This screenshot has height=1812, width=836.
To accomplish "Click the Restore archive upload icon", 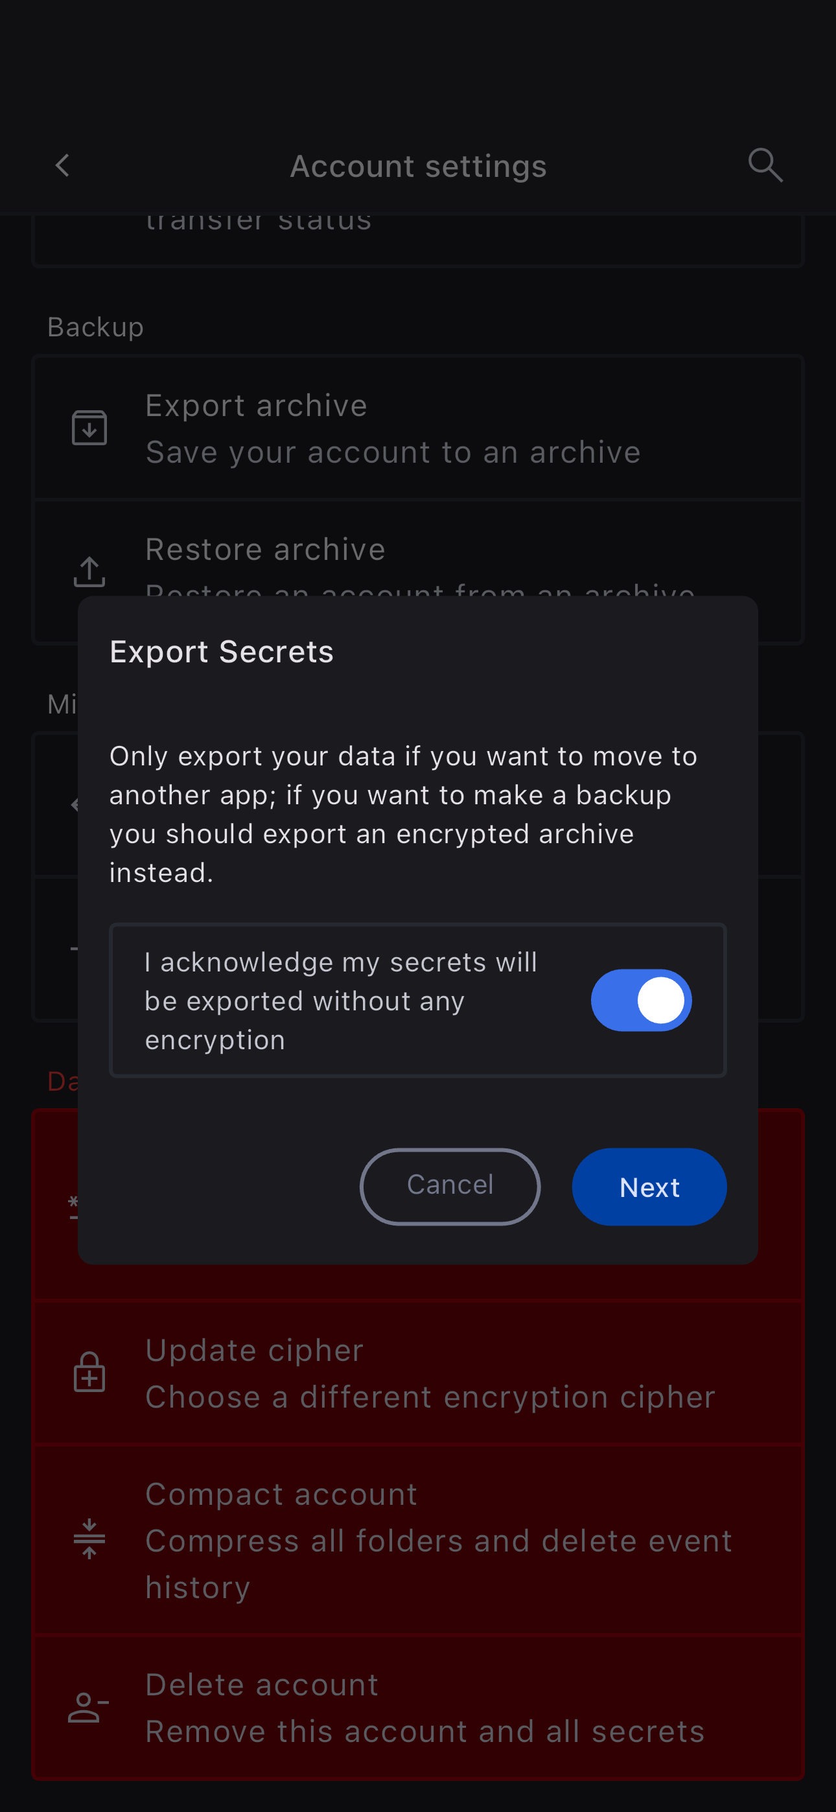I will point(89,571).
